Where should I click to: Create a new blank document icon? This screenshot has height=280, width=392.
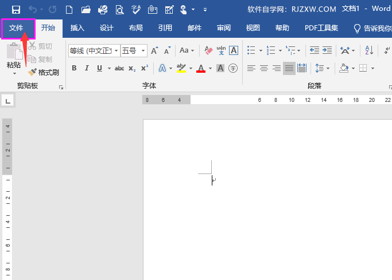click(69, 10)
